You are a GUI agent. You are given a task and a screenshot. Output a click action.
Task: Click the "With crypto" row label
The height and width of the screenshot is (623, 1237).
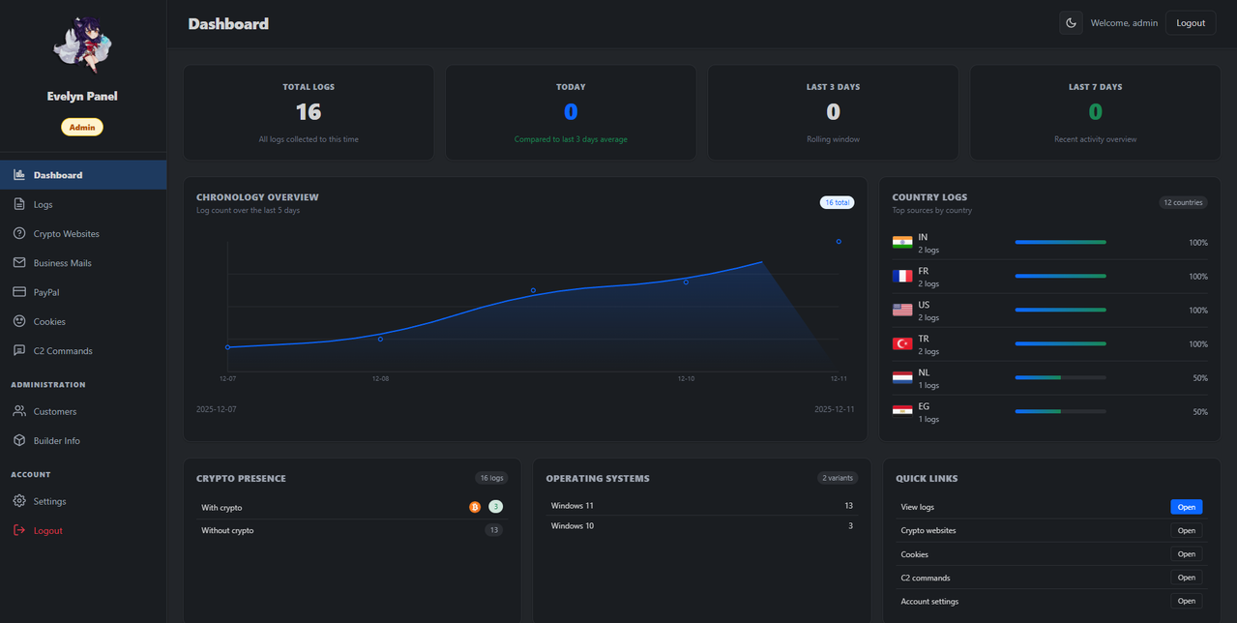(221, 508)
